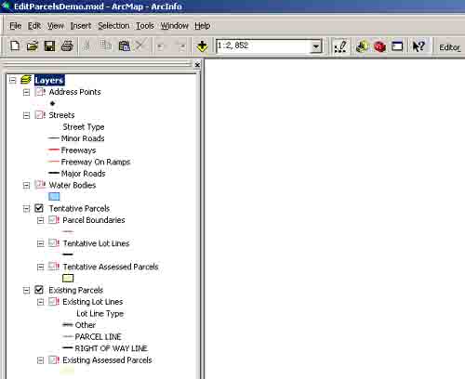
Task: Collapse the Existing Lot Lines sublayer
Action: pyautogui.click(x=40, y=302)
